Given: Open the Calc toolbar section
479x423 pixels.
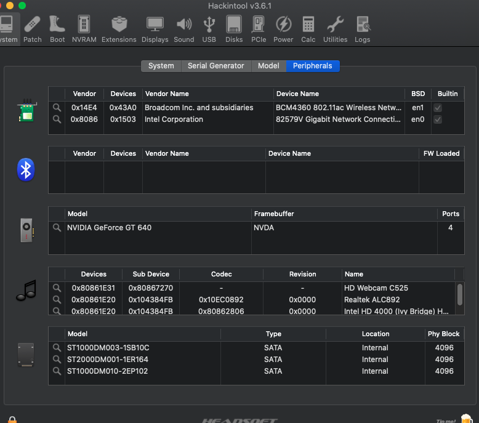Looking at the screenshot, I should [308, 30].
